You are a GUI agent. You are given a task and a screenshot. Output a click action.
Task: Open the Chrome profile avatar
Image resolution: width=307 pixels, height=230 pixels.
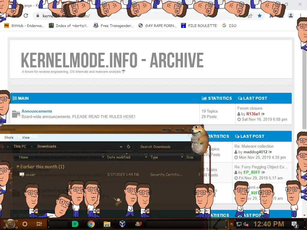click(291, 16)
